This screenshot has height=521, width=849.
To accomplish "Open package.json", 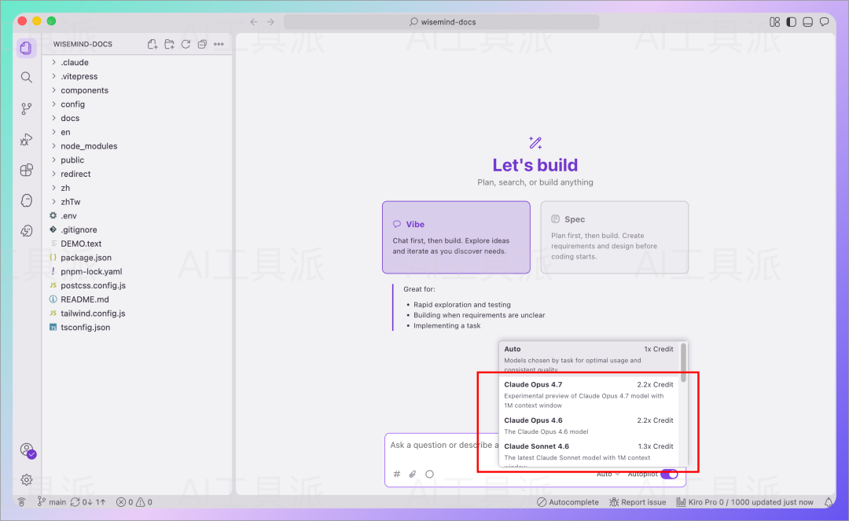I will click(138, 258).
